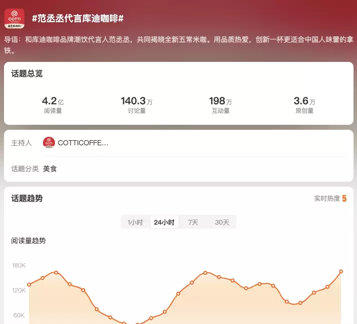Open the #范丞丞代言库迪咖啡# topic title
The image size is (357, 324).
[x=77, y=18]
